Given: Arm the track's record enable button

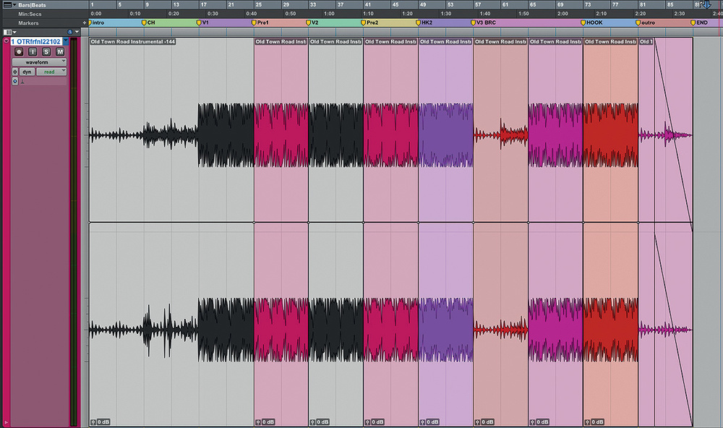Looking at the screenshot, I should pyautogui.click(x=19, y=52).
